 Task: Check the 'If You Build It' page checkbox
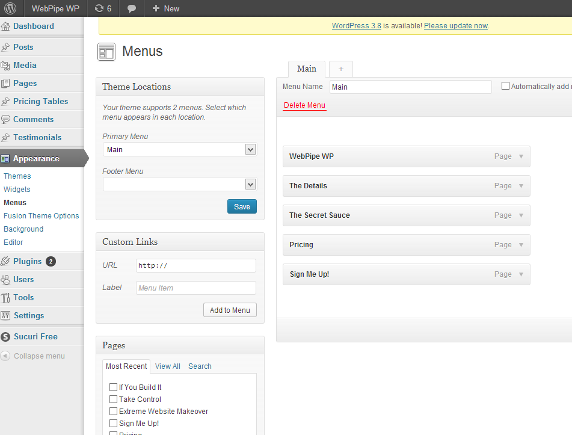tap(113, 387)
